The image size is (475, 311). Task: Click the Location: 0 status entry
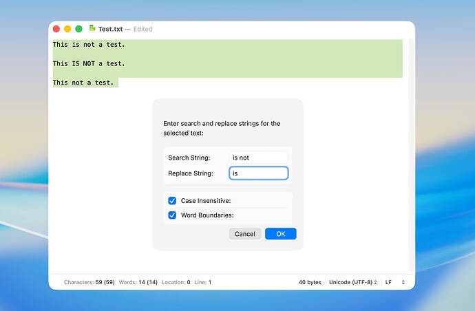click(x=176, y=282)
